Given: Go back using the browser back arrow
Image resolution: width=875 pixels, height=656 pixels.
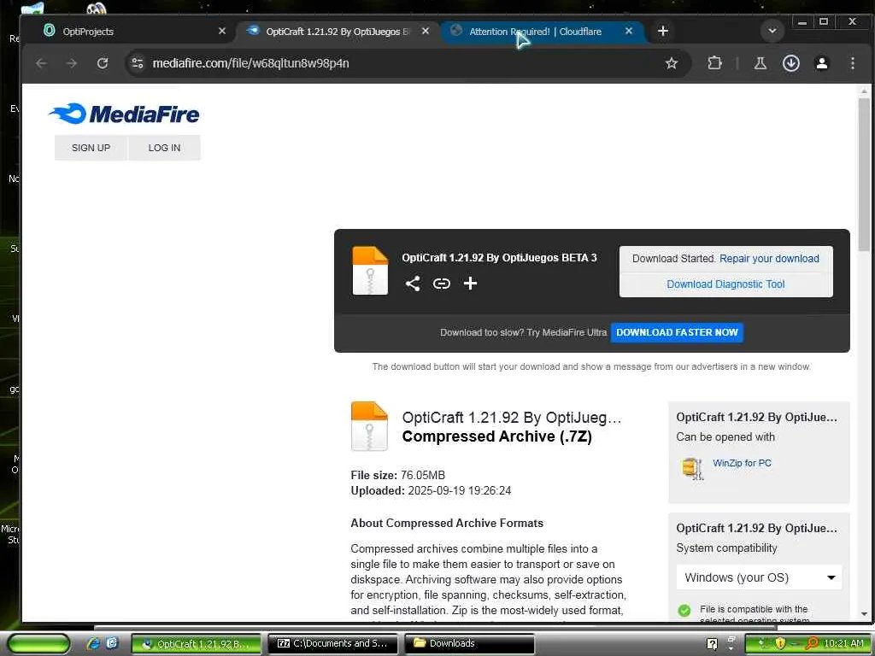Looking at the screenshot, I should (x=41, y=63).
